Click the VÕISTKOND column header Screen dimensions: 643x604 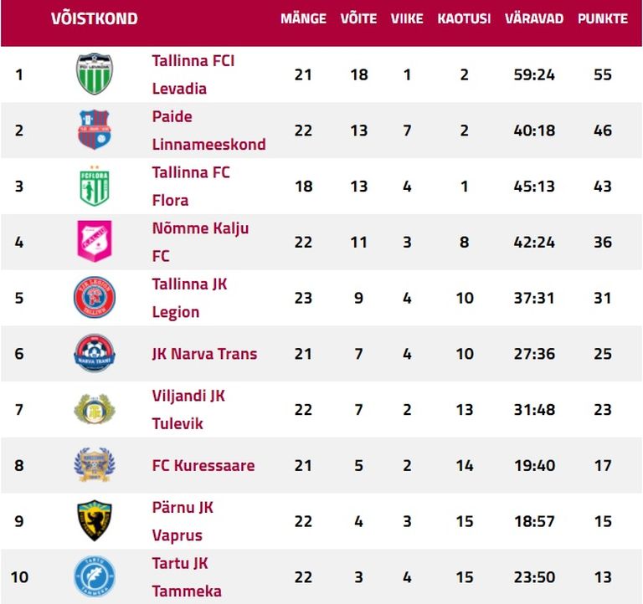pos(95,18)
